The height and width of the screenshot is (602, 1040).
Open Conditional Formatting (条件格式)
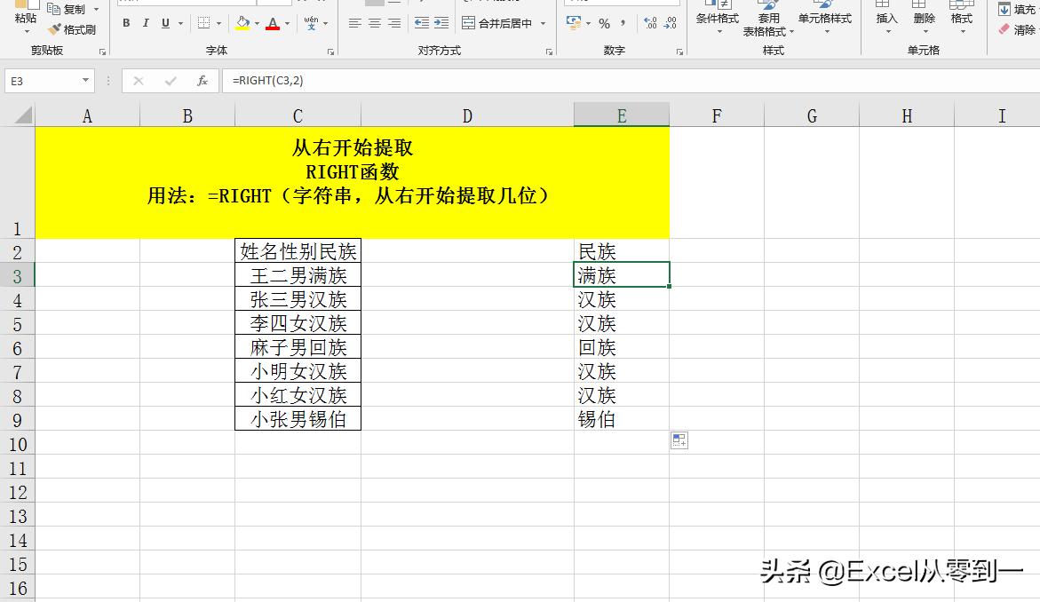pos(716,20)
